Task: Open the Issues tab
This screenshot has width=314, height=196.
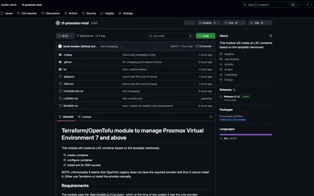Action: coord(7,14)
